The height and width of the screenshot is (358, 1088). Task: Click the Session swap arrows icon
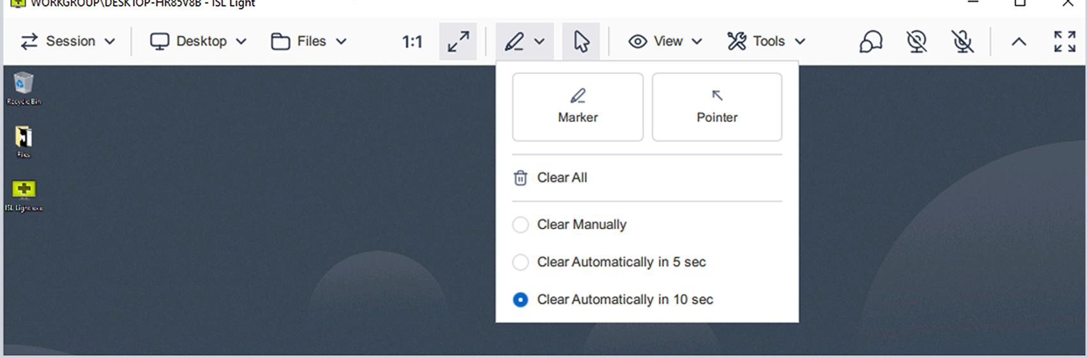click(29, 41)
